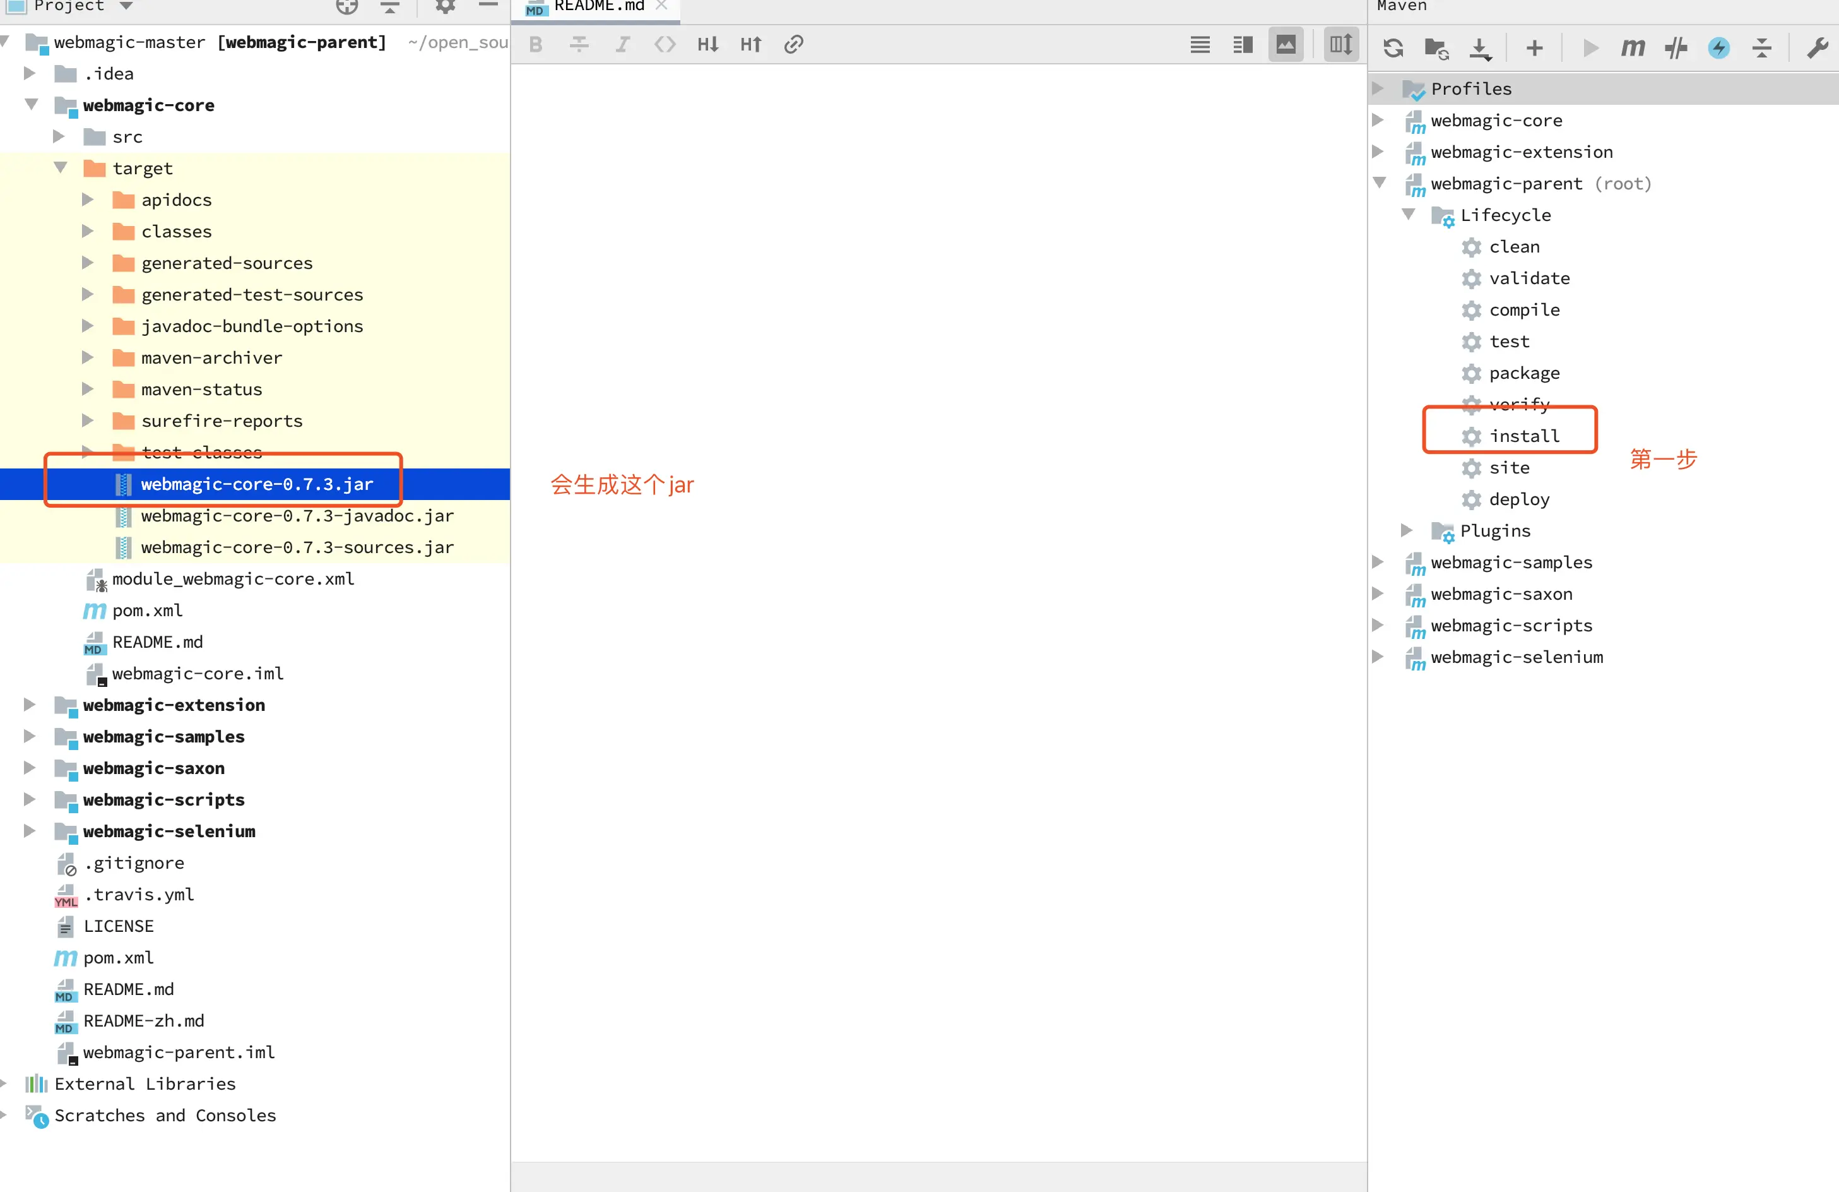Click the Maven reload projects icon
1839x1192 pixels.
coord(1393,48)
